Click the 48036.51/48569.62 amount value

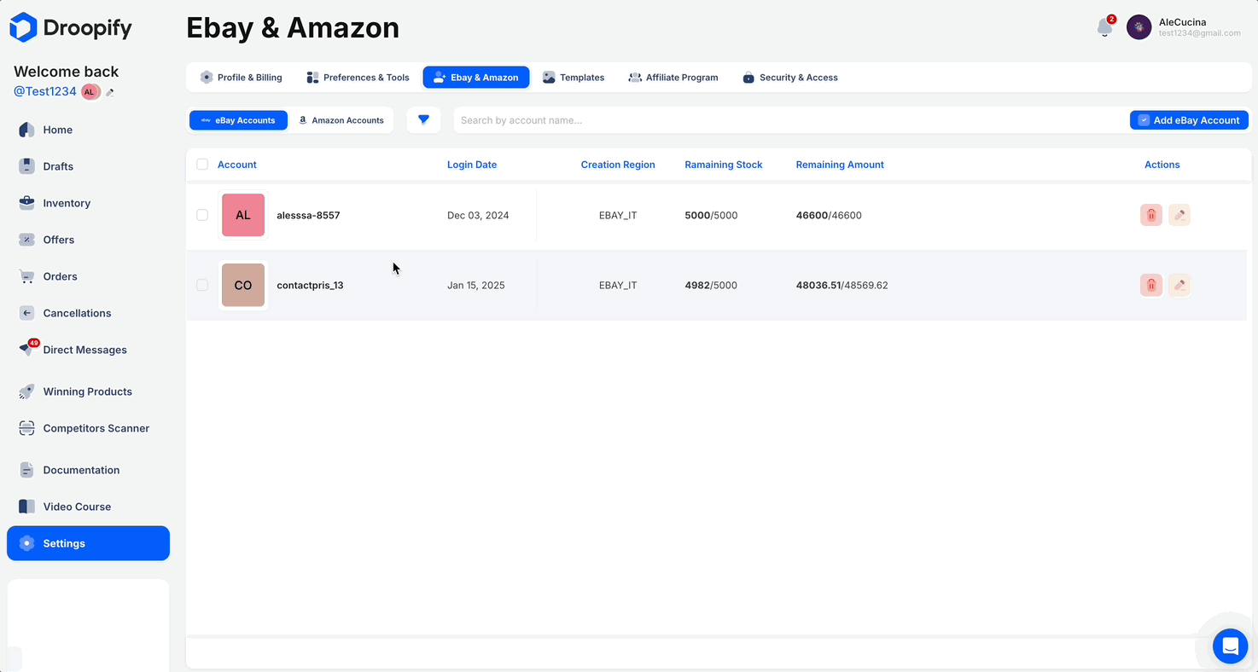click(x=842, y=285)
